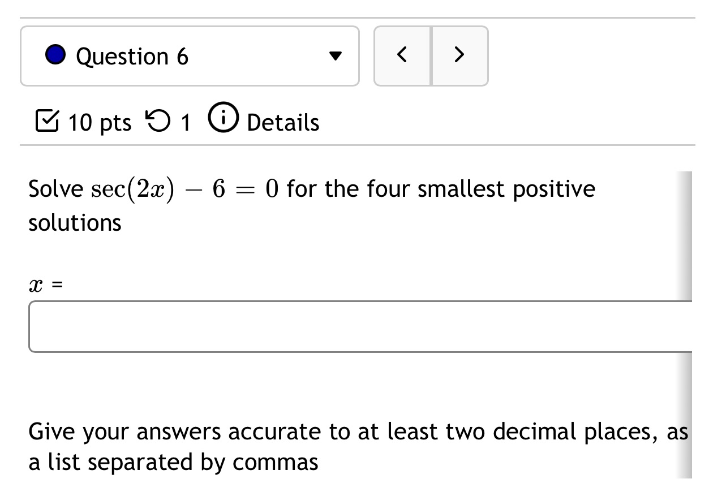Image resolution: width=709 pixels, height=496 pixels.
Task: Open the Details link
Action: pyautogui.click(x=282, y=122)
